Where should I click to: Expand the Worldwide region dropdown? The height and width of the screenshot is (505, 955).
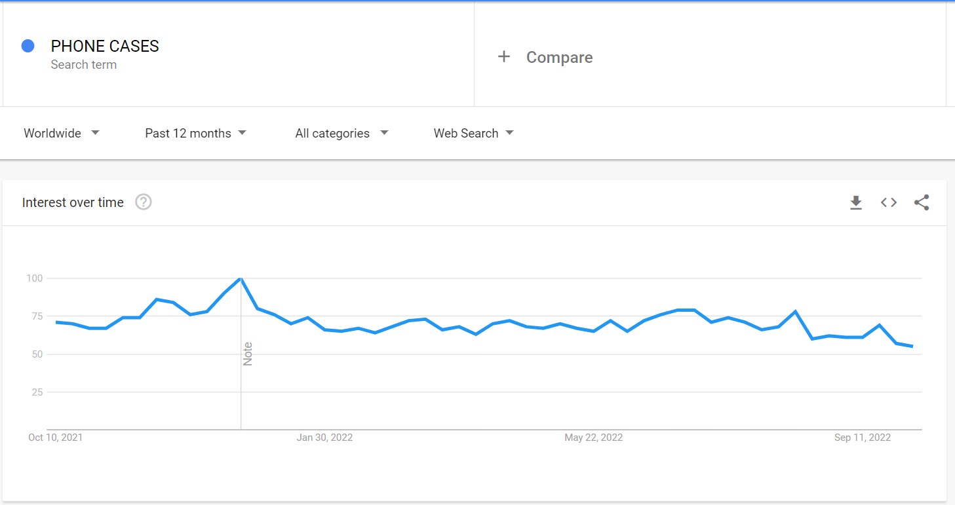coord(62,133)
